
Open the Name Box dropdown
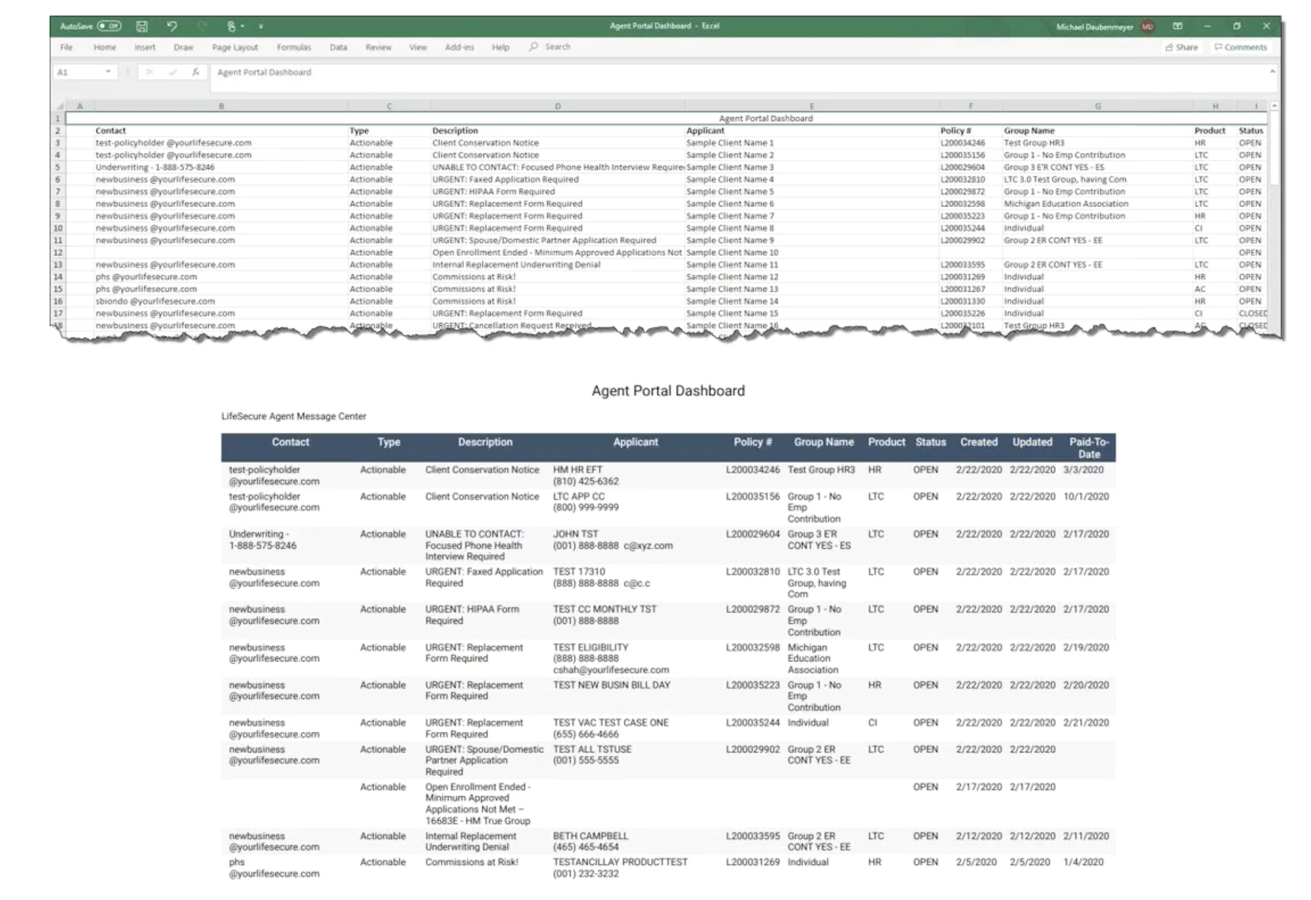click(x=108, y=73)
